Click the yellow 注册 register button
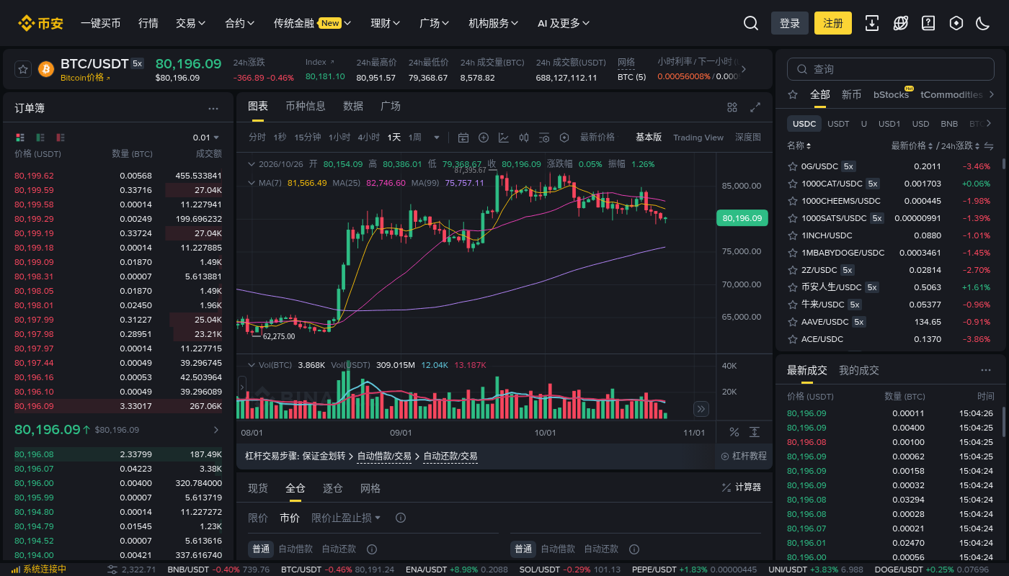The height and width of the screenshot is (576, 1009). pos(833,23)
